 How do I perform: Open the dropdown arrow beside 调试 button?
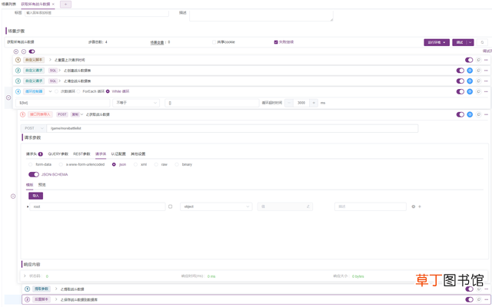470,42
